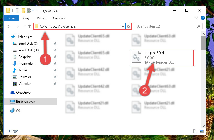214x140 pixels.
Task: Click the Properties checkmark icon in title bar
Action: (x=17, y=11)
